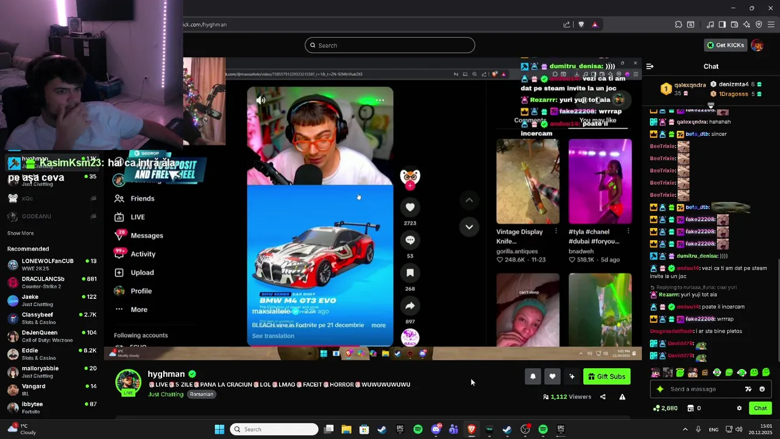Open chat settings gear icon
The height and width of the screenshot is (439, 780).
(x=739, y=409)
